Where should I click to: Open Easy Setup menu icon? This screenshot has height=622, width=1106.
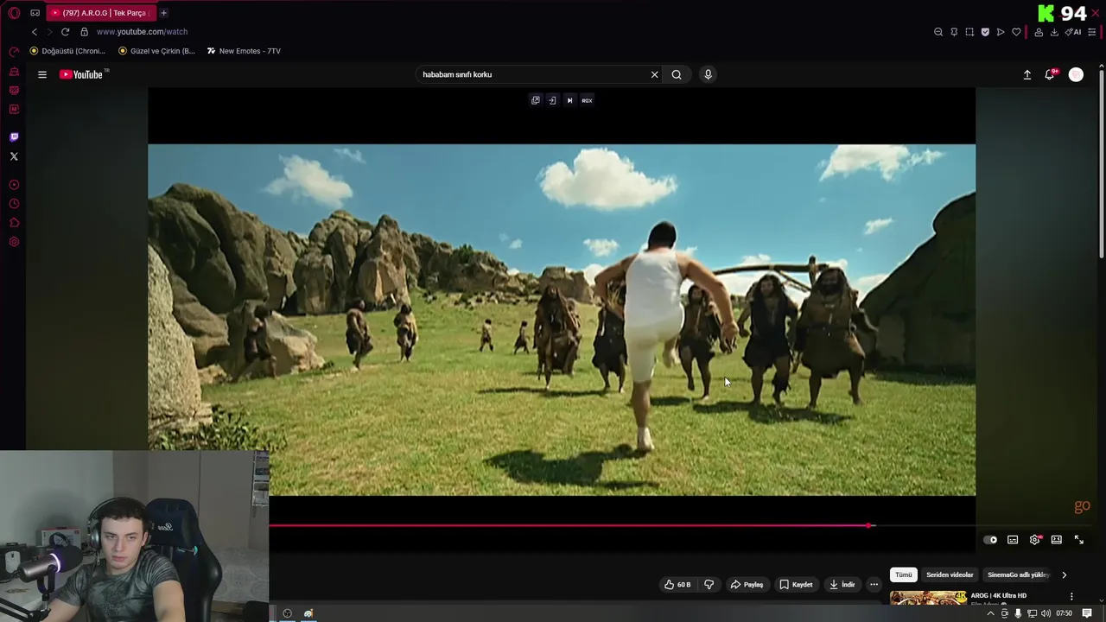pyautogui.click(x=1092, y=32)
